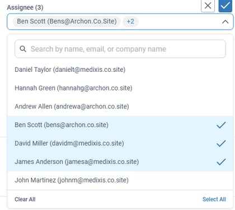Choose Andrew Allen from assignee list
Image resolution: width=235 pixels, height=210 pixels.
click(120, 107)
